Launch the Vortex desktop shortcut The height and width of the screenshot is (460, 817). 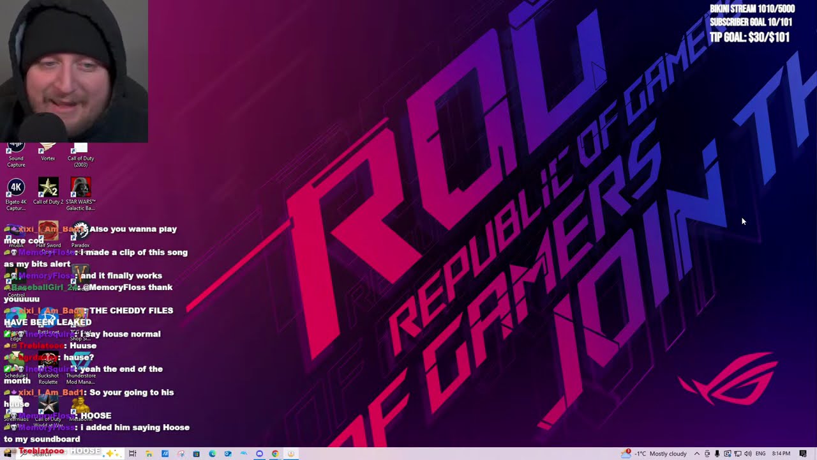pos(48,152)
